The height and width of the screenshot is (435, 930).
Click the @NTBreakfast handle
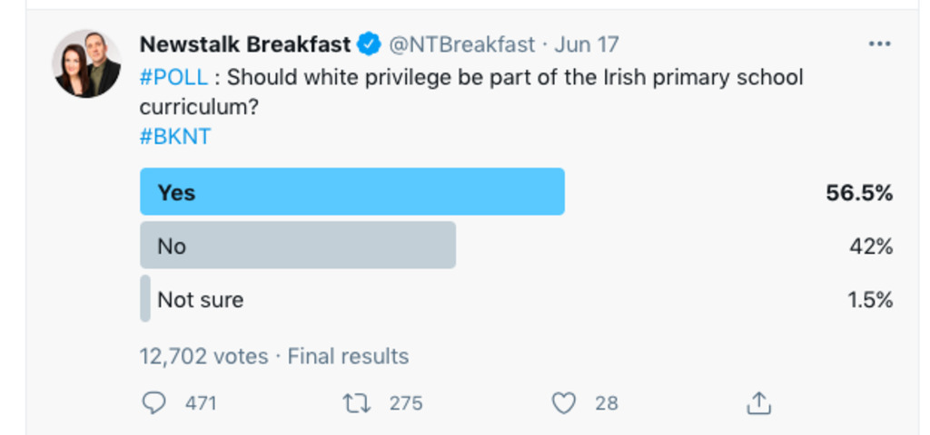pos(462,44)
